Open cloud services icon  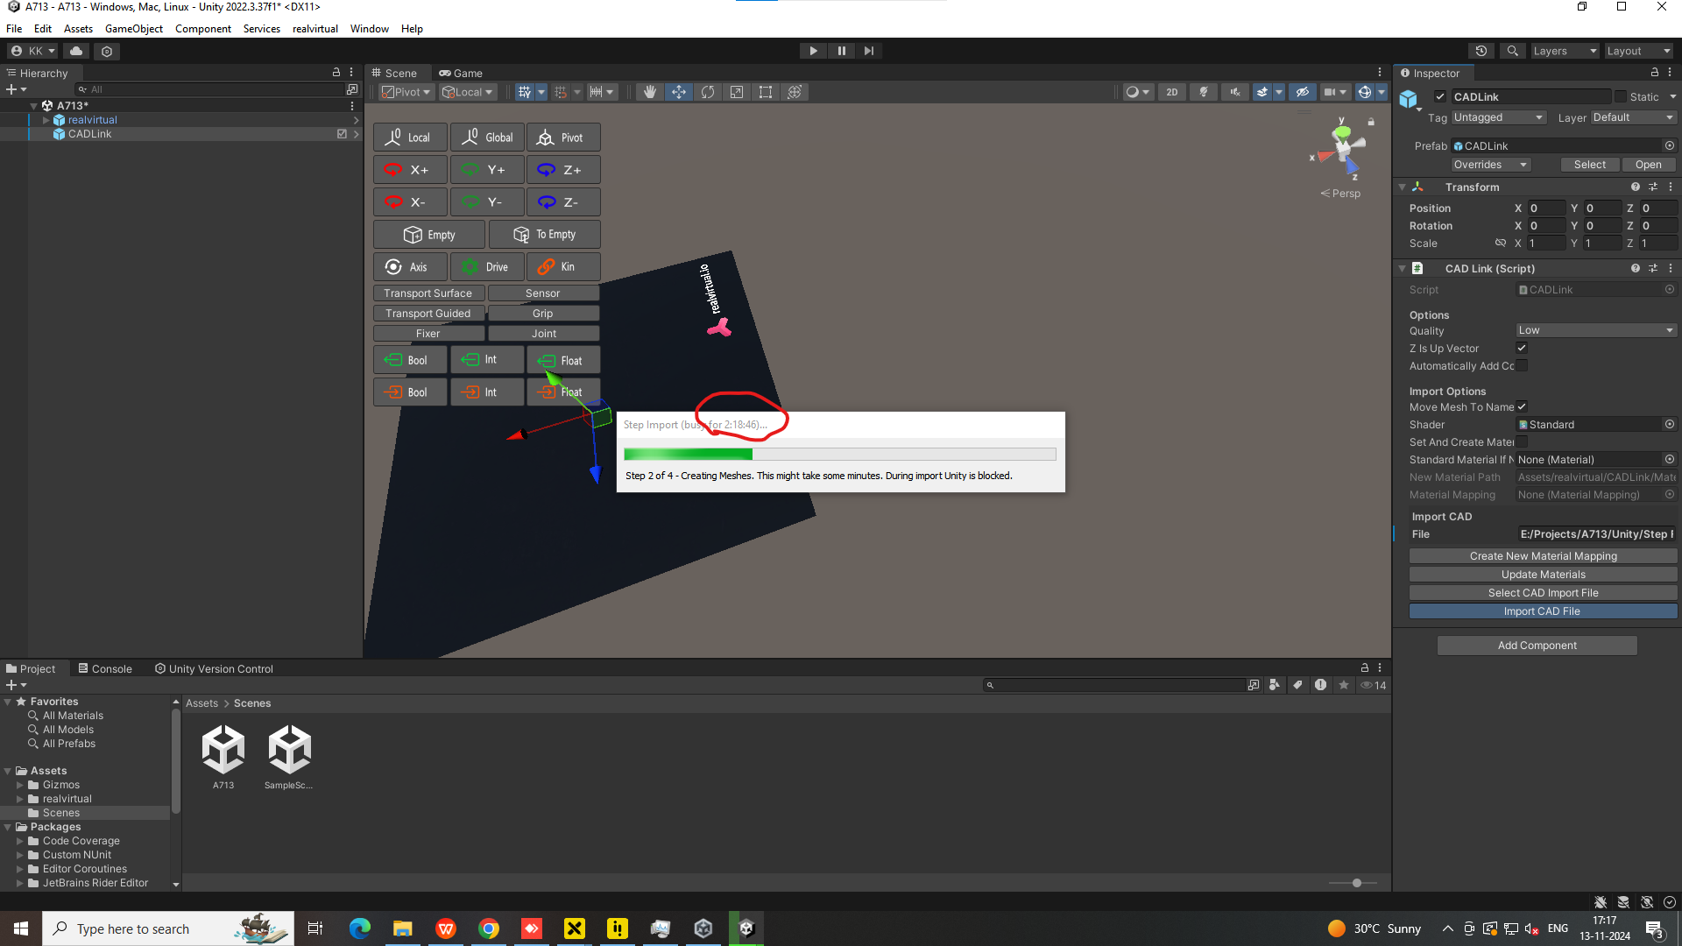76,51
